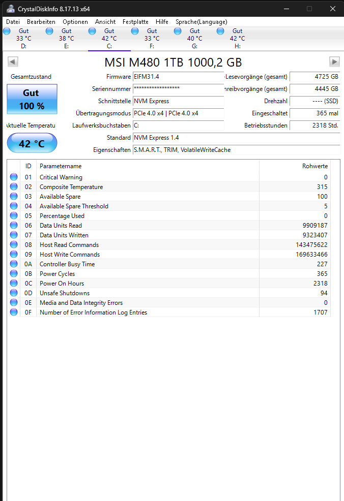
Task: Click the Eingeschaltet value 365 mal
Action: 314,113
